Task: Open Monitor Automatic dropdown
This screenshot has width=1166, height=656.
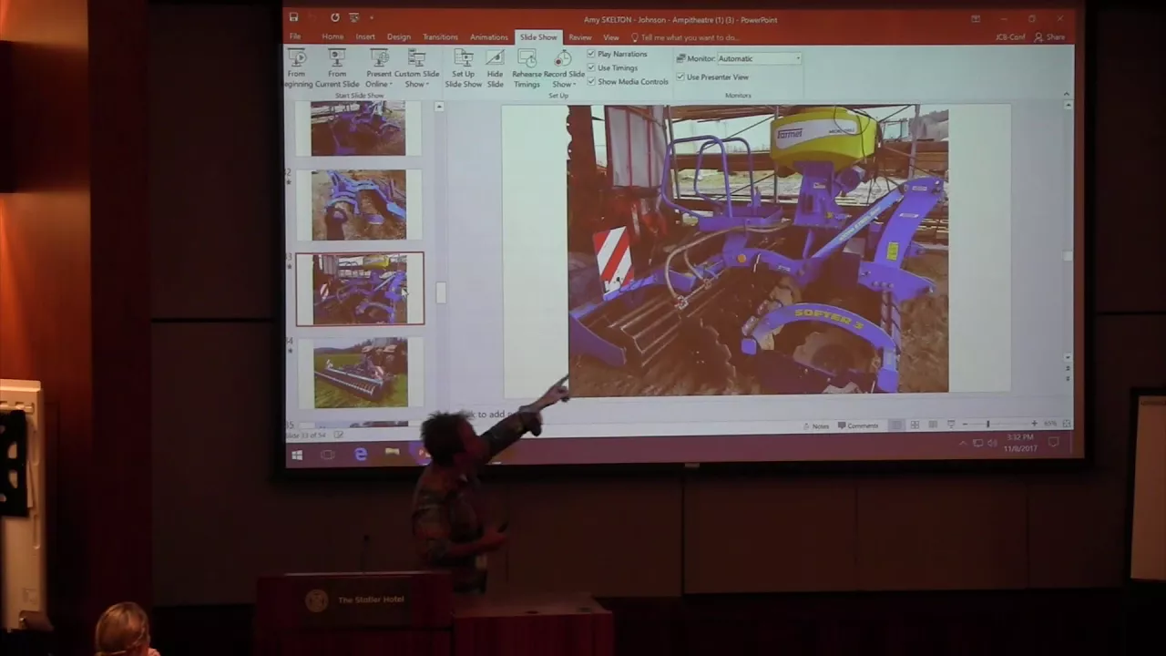Action: click(760, 58)
